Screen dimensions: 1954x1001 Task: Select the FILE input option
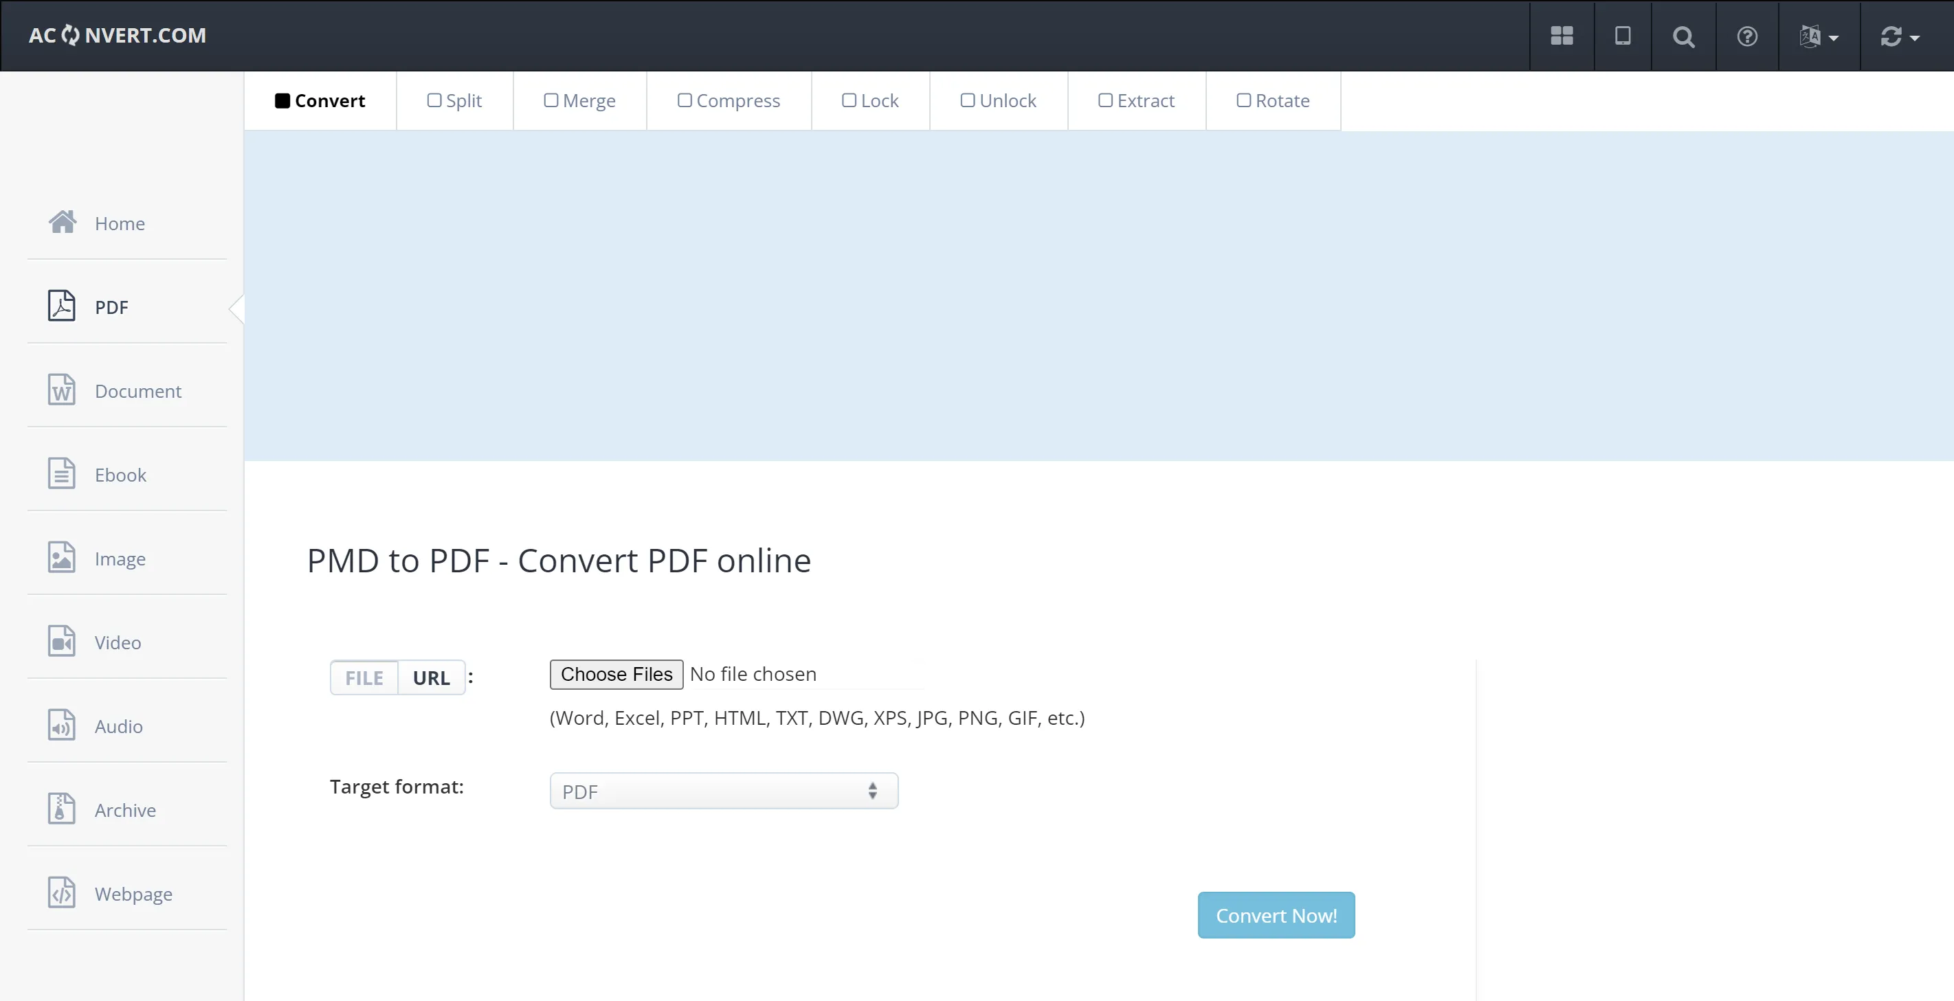363,677
